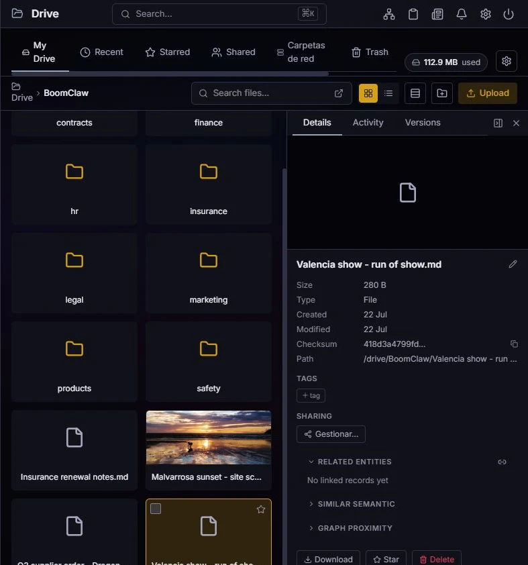
Task: Switch to the Activity tab
Action: 368,123
